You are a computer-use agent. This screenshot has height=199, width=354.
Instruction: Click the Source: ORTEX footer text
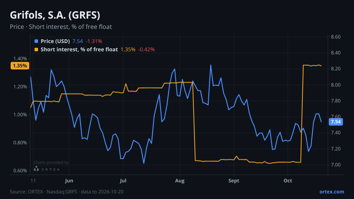click(67, 192)
